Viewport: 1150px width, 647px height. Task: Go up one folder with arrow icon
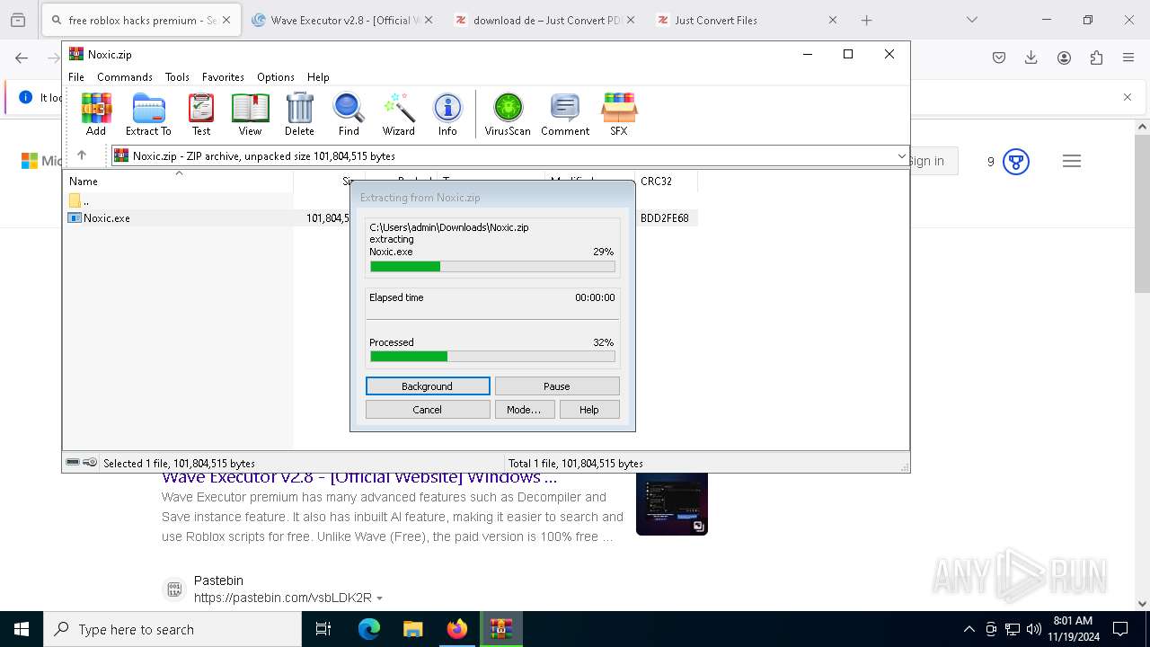[x=82, y=155]
